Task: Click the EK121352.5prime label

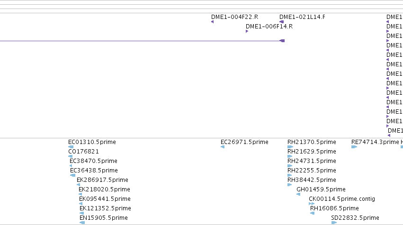Action: pos(106,208)
